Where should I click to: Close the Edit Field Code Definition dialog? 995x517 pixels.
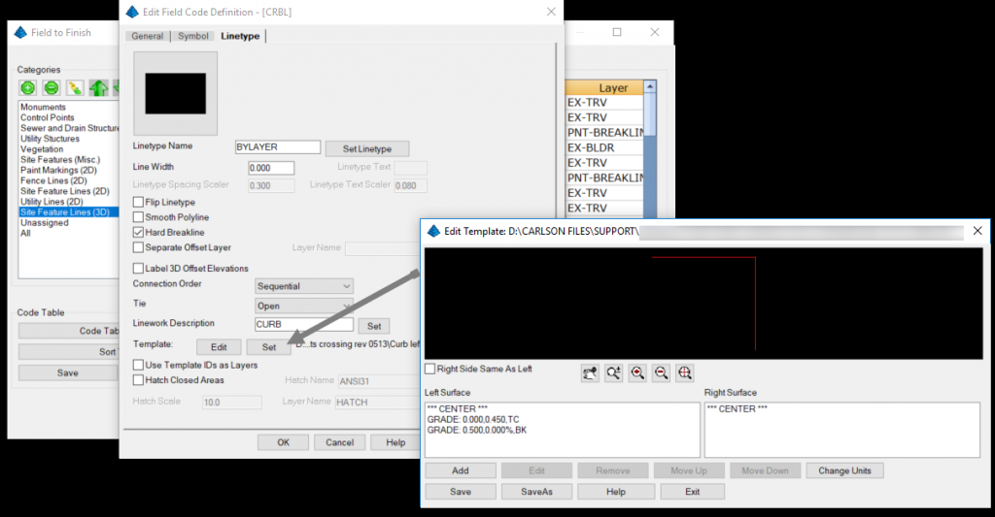(551, 12)
